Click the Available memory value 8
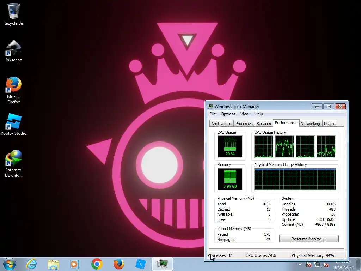This screenshot has width=361, height=271. pos(269,214)
